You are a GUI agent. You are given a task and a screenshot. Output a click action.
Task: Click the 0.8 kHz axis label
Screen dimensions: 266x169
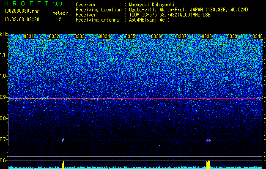pyautogui.click(x=3, y=118)
